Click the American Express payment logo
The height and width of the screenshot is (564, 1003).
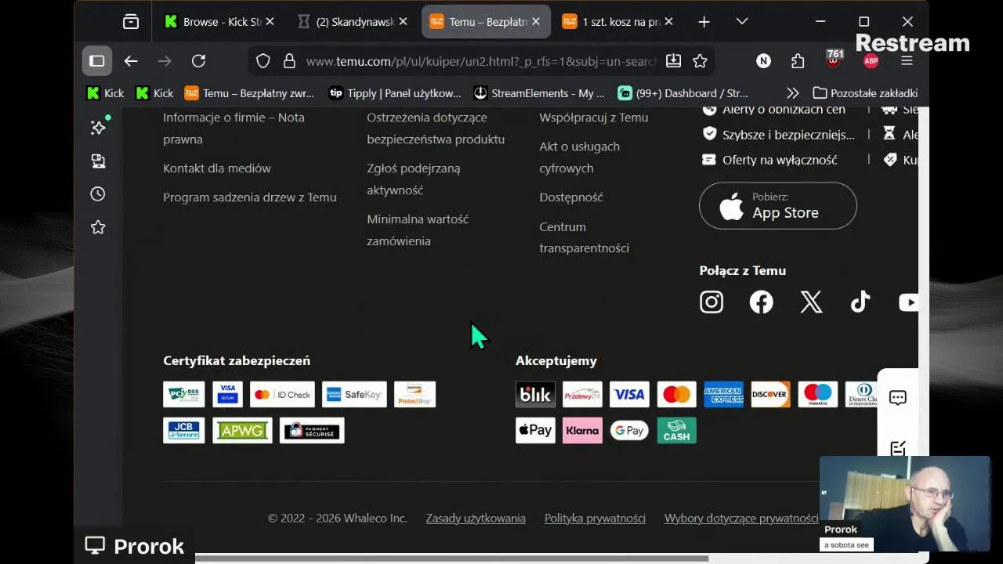[723, 395]
